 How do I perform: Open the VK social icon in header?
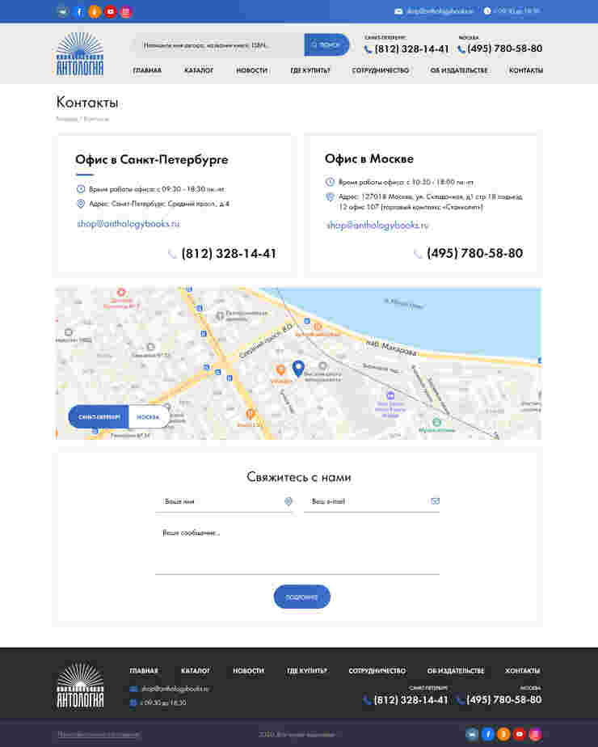click(63, 11)
